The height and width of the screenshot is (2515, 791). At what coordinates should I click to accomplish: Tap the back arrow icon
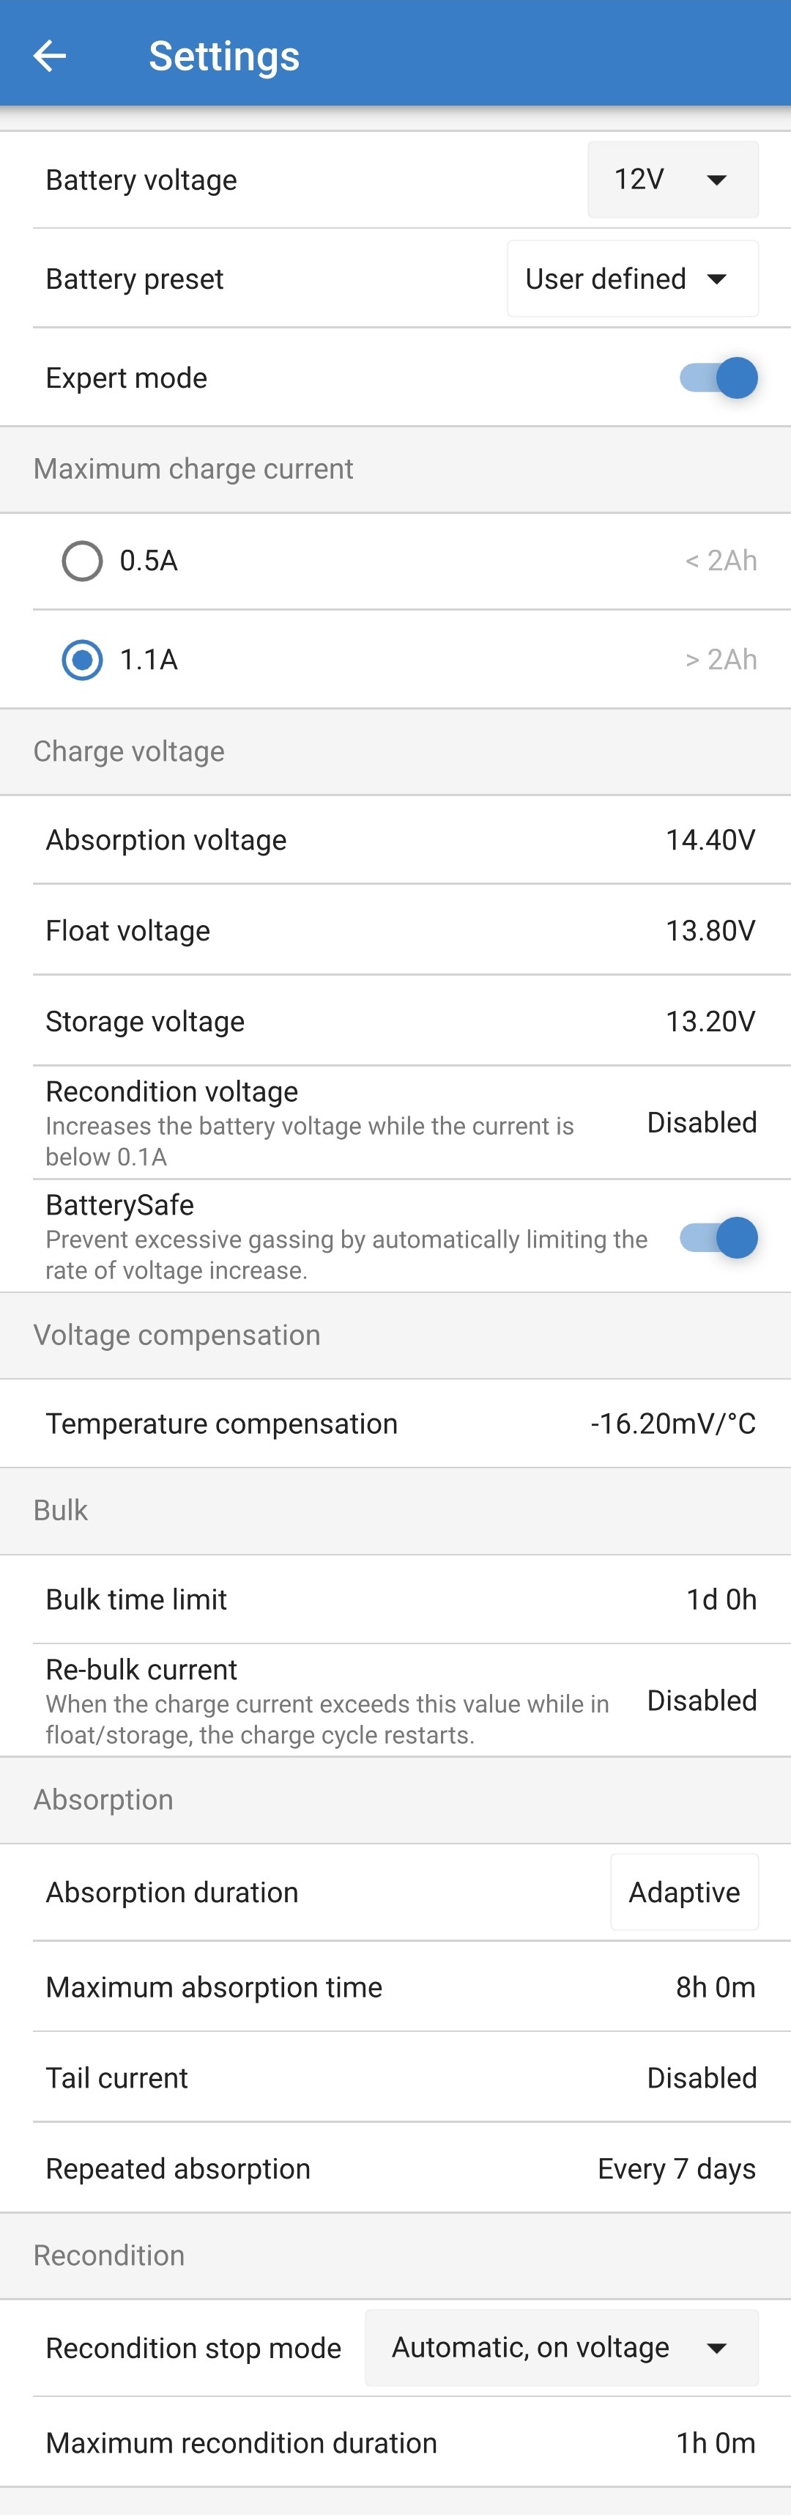point(50,56)
